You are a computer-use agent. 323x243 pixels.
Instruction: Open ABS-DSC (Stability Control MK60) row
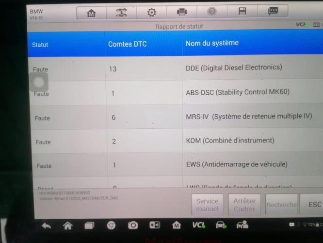tap(176, 92)
